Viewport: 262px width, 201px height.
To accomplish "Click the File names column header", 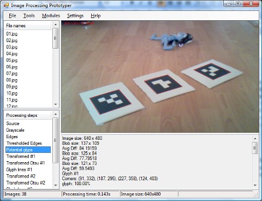I will pos(28,26).
